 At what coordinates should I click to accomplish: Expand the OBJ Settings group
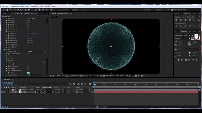pyautogui.click(x=7, y=47)
